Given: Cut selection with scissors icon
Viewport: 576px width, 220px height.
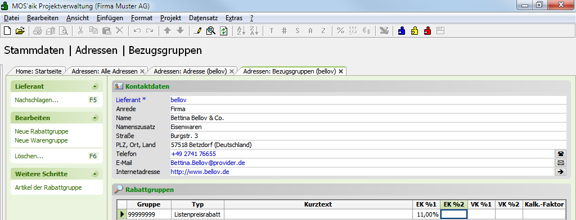Looking at the screenshot, I should pos(80,31).
